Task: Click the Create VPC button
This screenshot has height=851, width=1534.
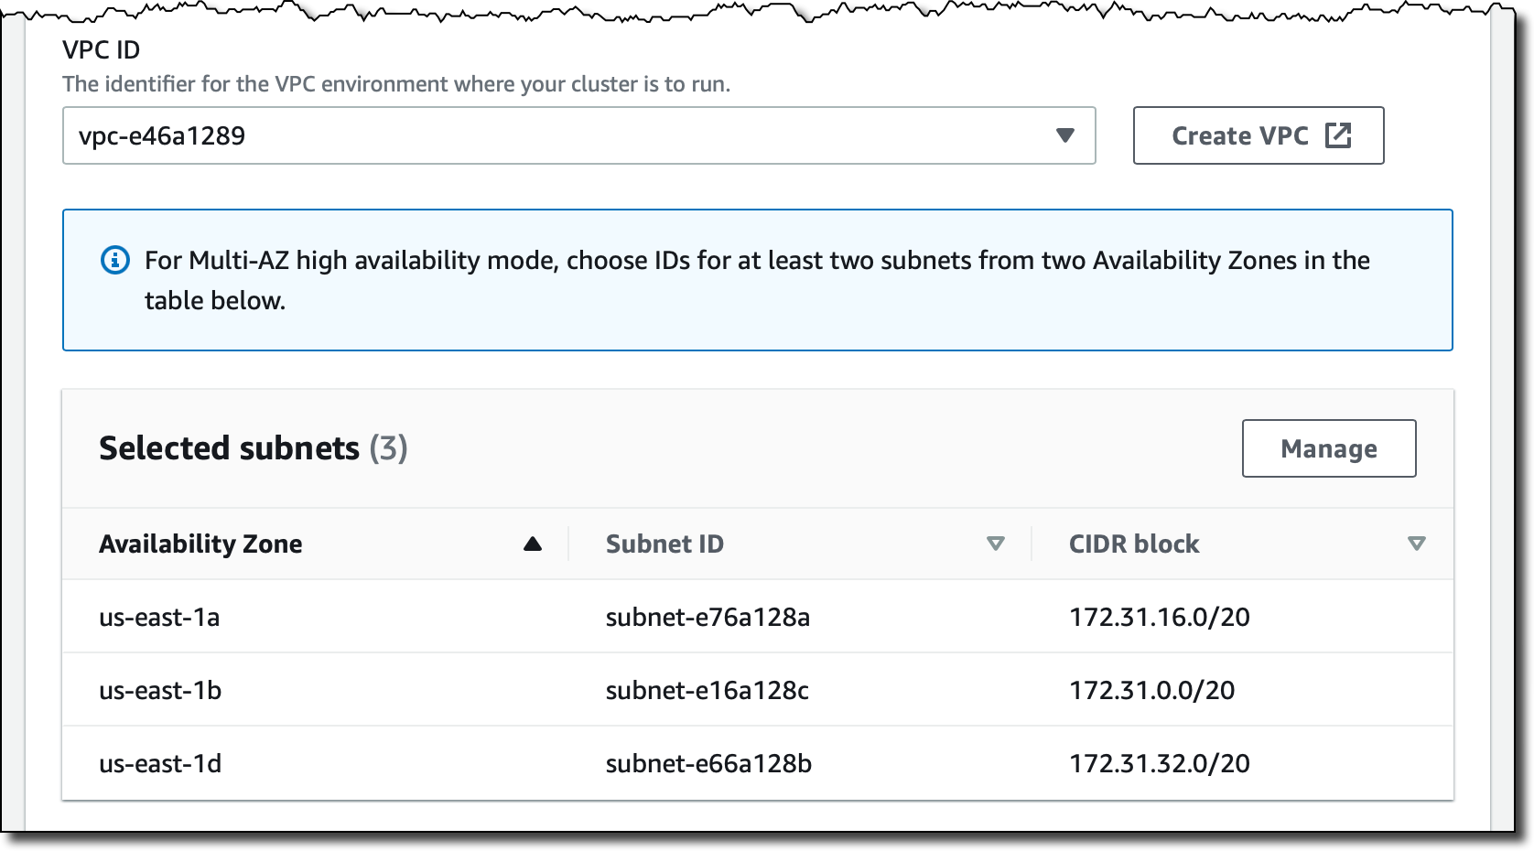Action: [1259, 135]
